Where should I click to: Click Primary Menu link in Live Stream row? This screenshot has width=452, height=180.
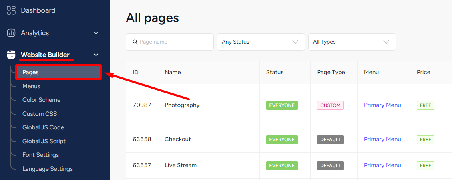pyautogui.click(x=382, y=165)
